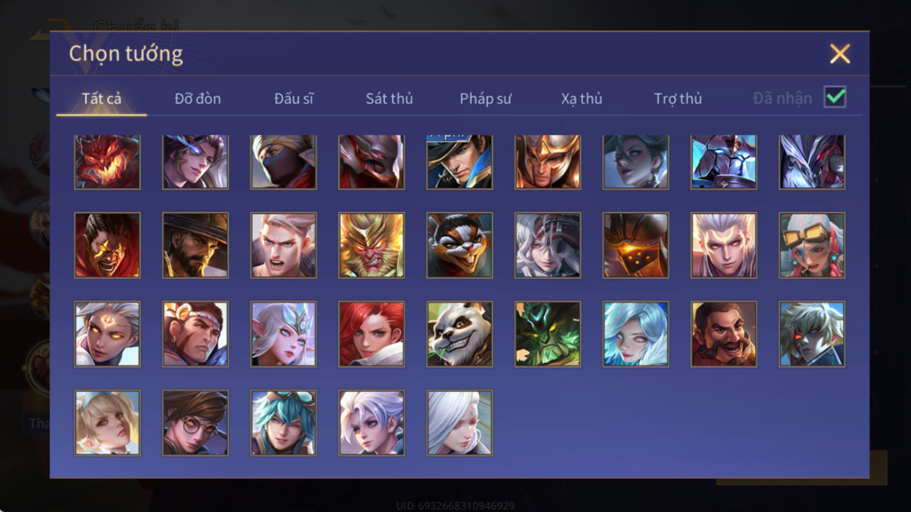Image resolution: width=911 pixels, height=512 pixels.
Task: Filter heroes by Xạ thủ tab
Action: coord(581,99)
